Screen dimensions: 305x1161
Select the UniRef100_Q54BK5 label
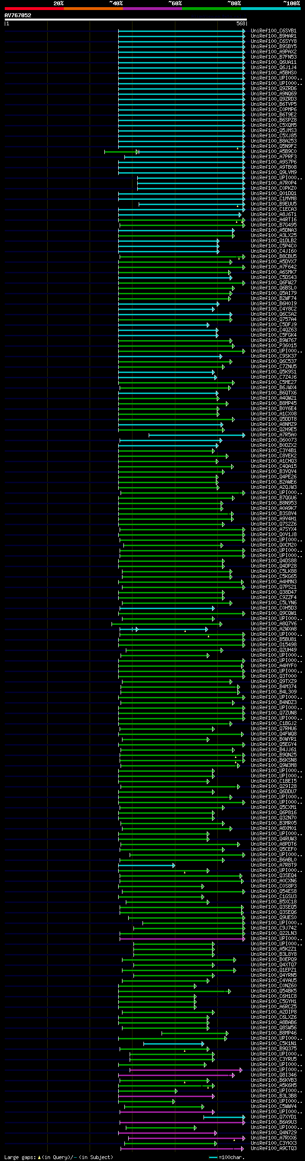pos(274,991)
